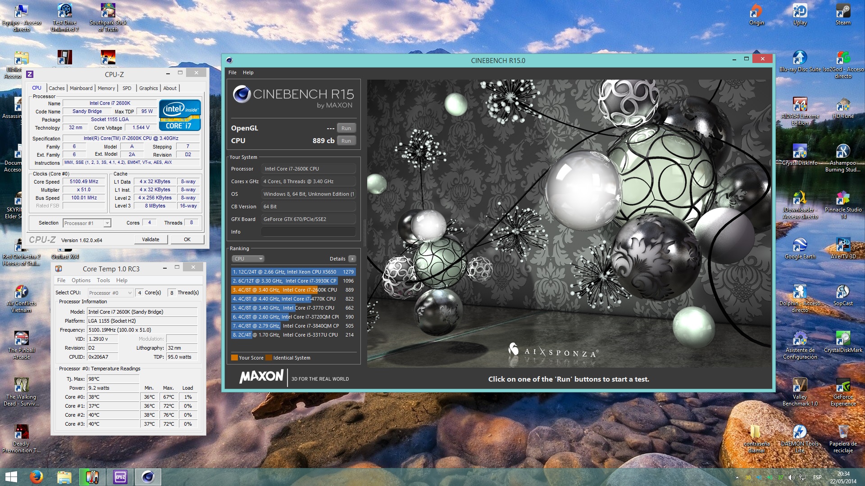Open Google Earth desktop icon
Viewport: 865px width, 486px height.
pyautogui.click(x=800, y=249)
